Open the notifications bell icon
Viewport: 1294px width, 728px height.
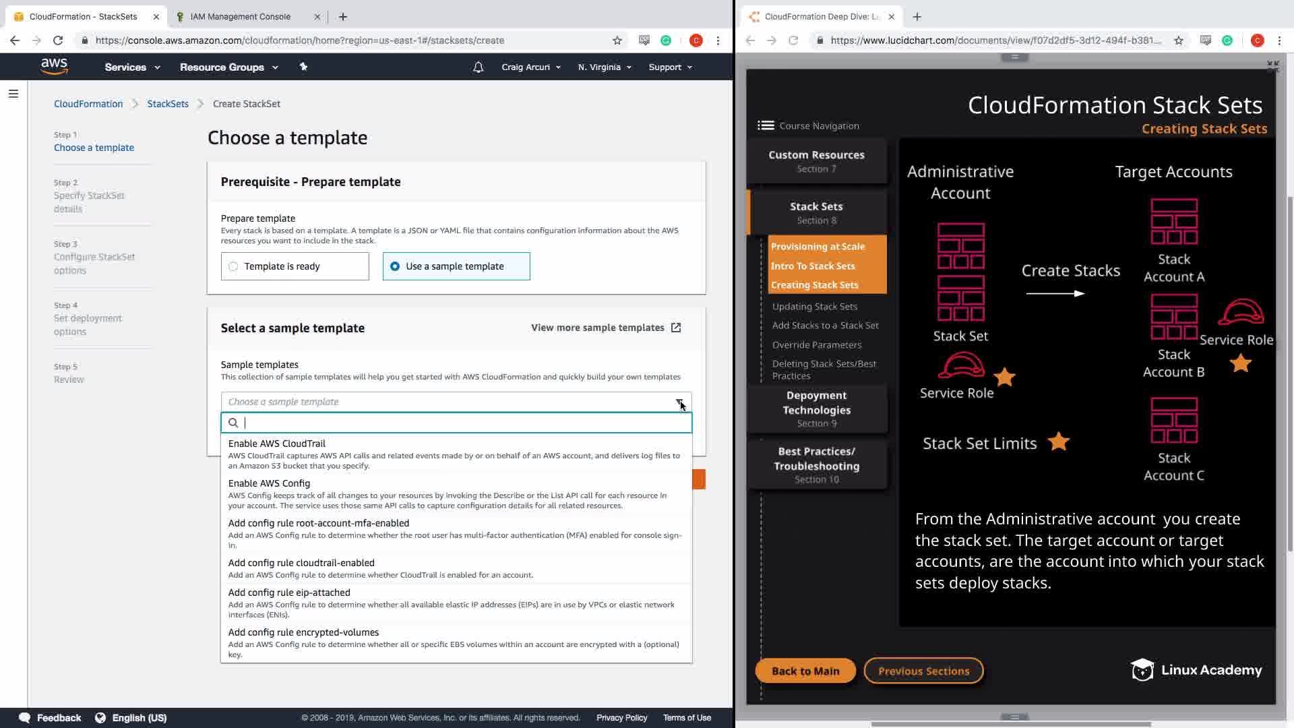pyautogui.click(x=478, y=67)
